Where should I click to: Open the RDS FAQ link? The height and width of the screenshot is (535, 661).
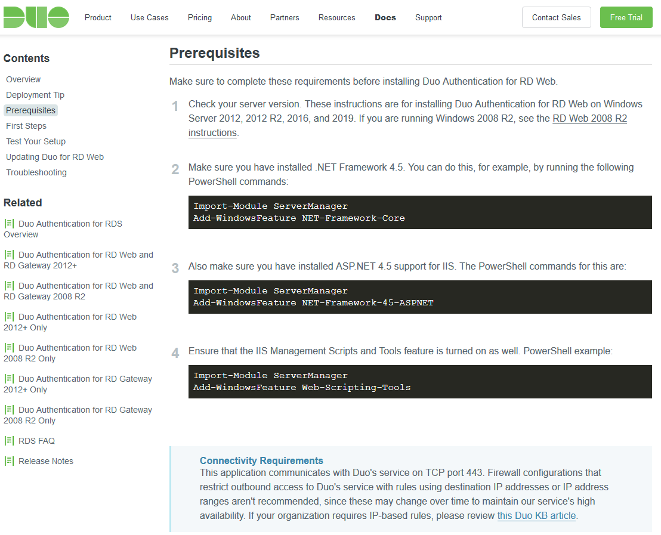point(36,441)
